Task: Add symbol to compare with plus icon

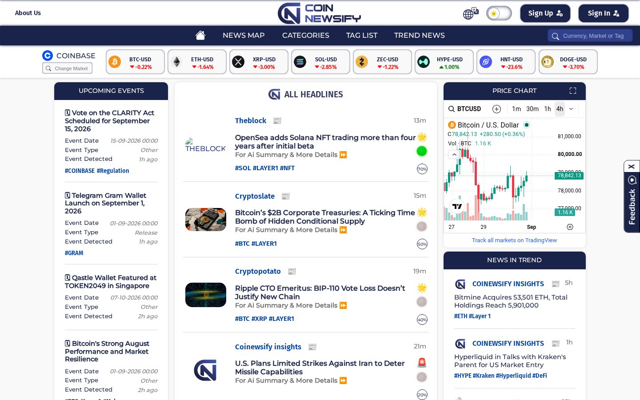Action: [496, 109]
